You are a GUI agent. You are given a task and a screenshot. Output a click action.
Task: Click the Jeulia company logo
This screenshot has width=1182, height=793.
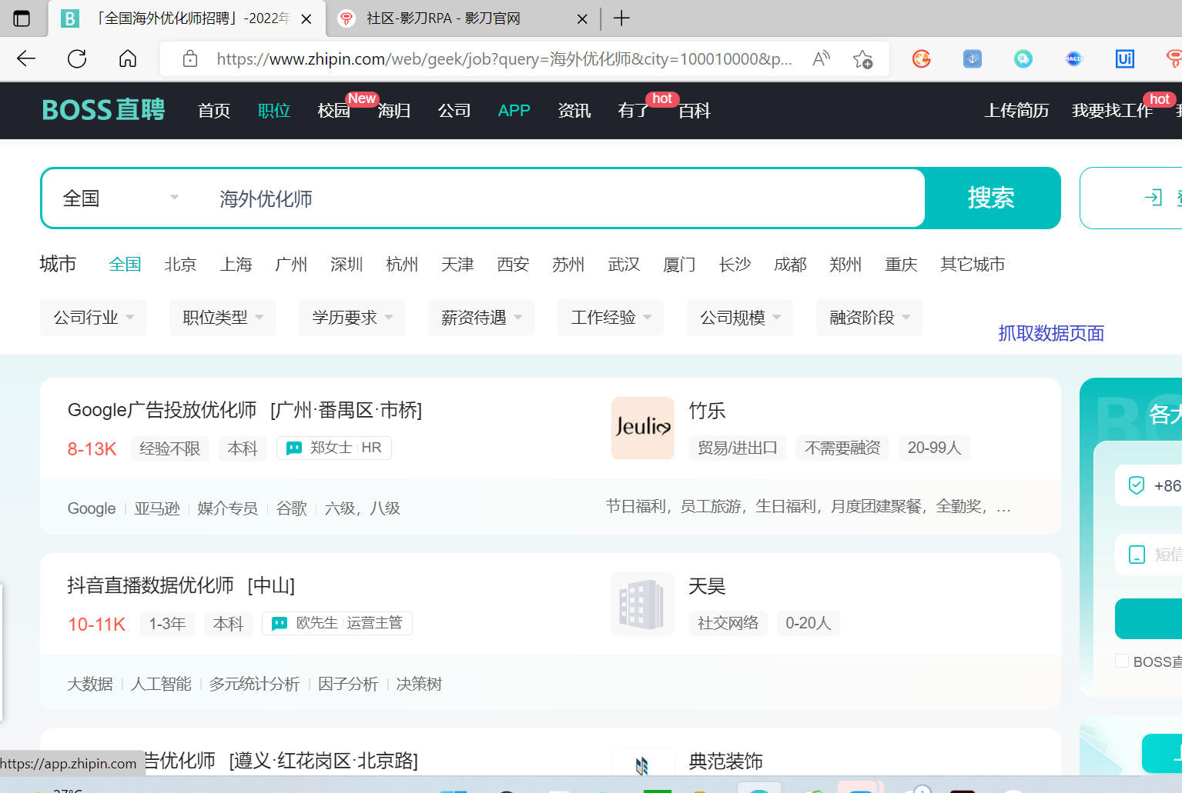[642, 428]
